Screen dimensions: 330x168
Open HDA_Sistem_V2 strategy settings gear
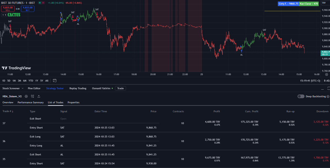pos(26,96)
